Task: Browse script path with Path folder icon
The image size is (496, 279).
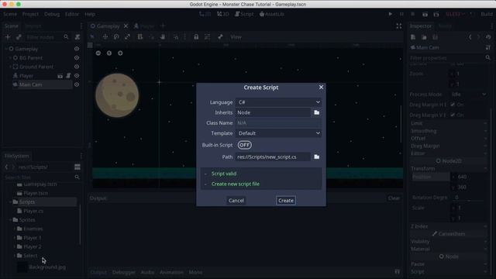Action: 317,157
